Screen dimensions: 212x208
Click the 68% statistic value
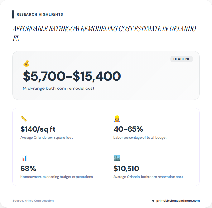[28, 169]
